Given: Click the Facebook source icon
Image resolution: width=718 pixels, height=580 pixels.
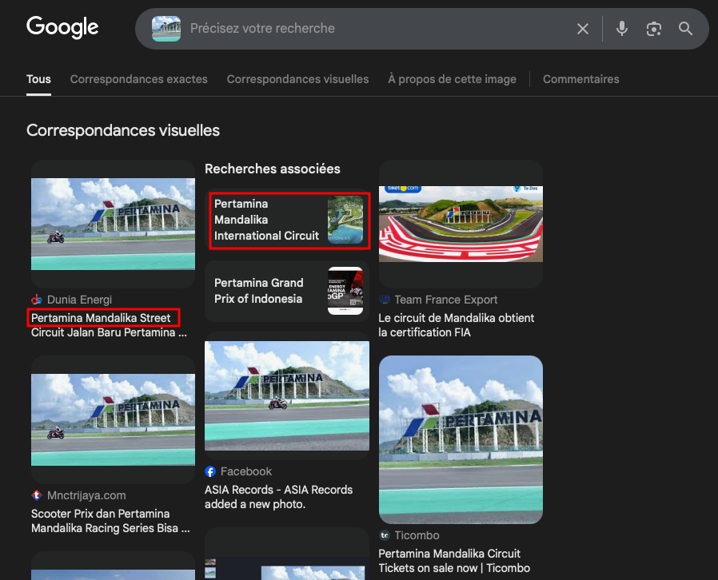Looking at the screenshot, I should [210, 471].
